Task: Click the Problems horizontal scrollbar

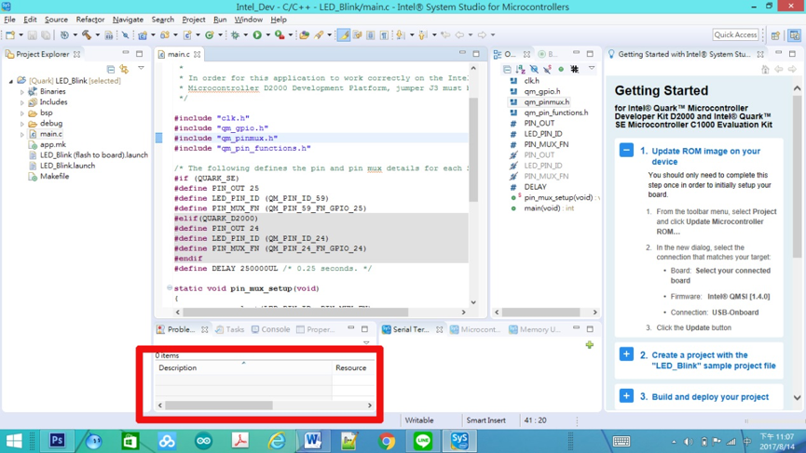Action: pyautogui.click(x=219, y=406)
